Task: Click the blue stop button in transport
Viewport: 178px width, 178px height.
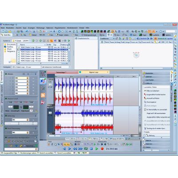Action: 91,149
